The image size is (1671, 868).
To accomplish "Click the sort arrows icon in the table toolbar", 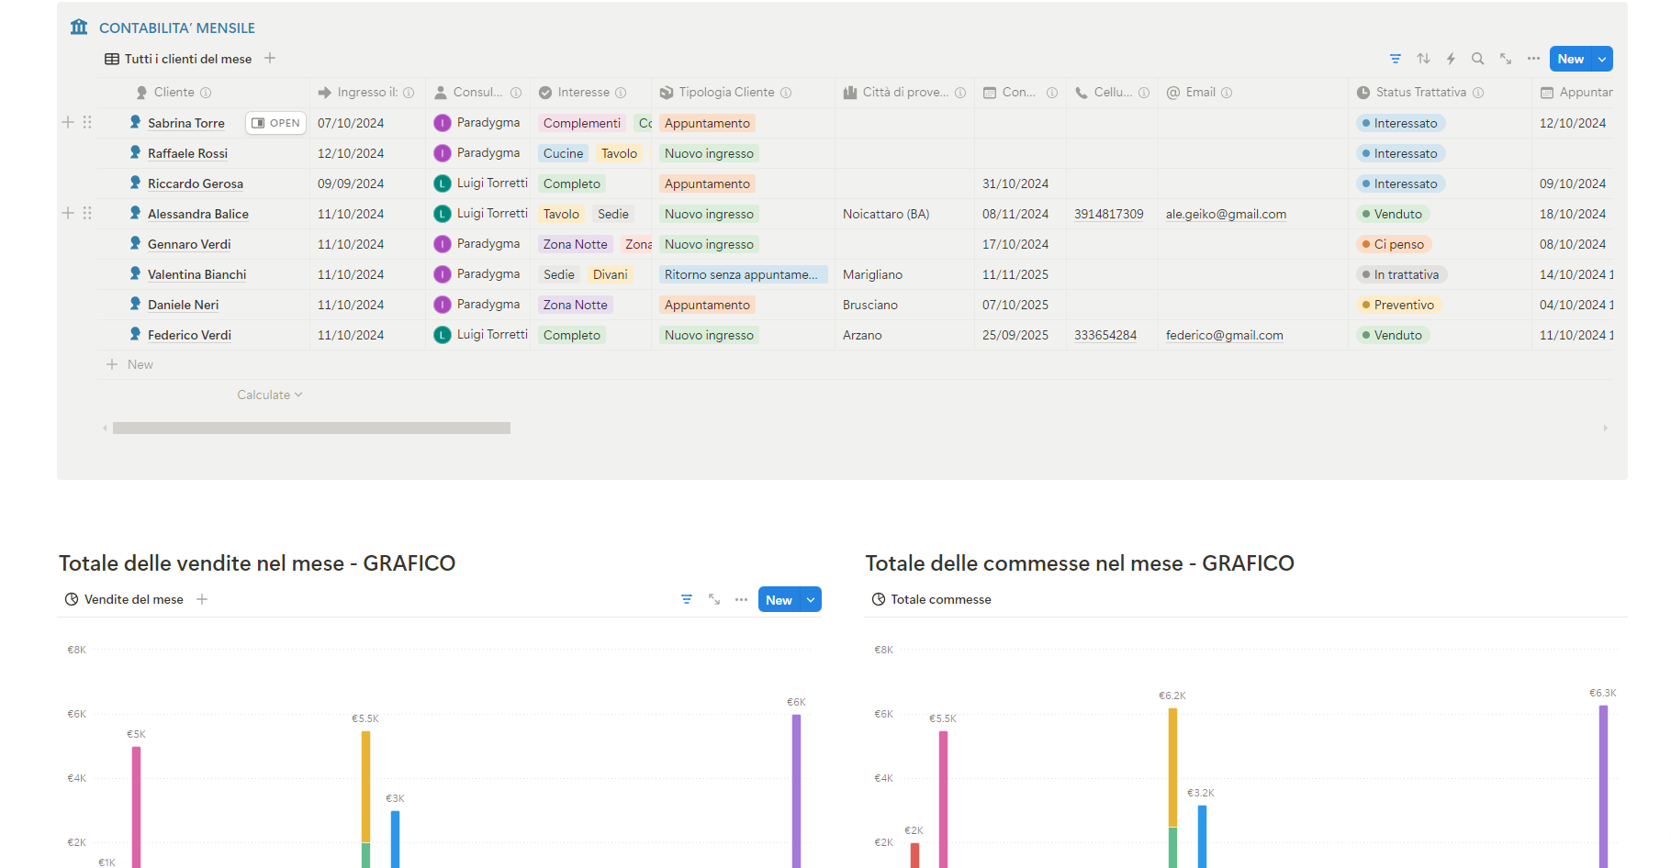I will [x=1423, y=59].
